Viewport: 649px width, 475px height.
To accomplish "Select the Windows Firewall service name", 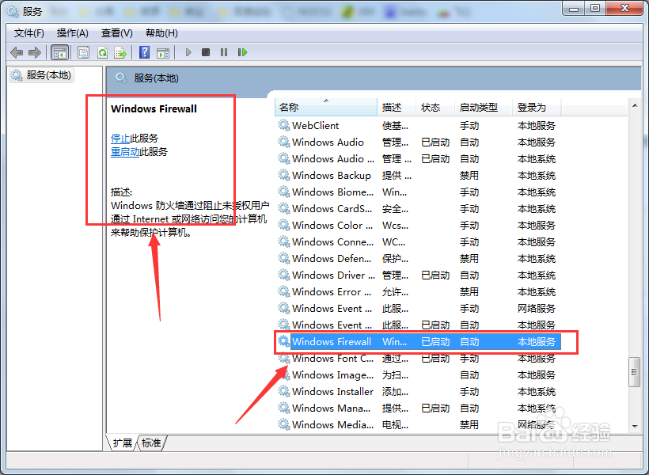I will pyautogui.click(x=332, y=342).
